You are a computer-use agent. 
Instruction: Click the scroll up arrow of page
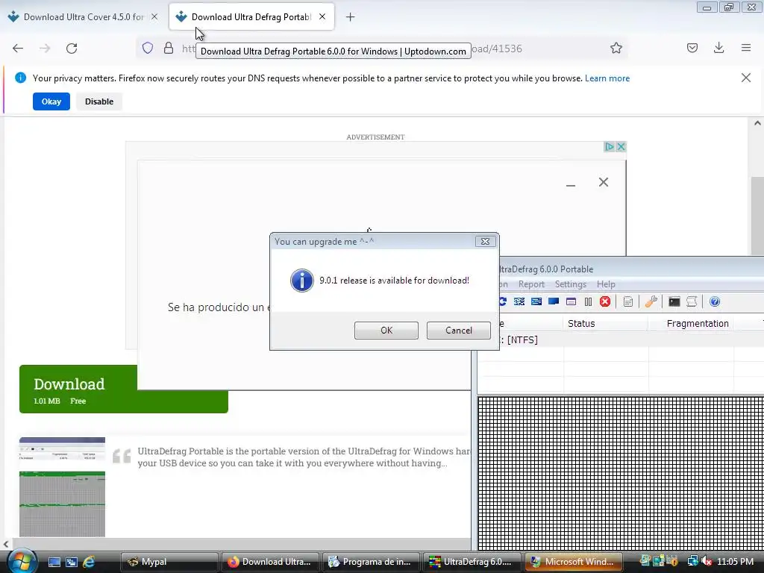click(757, 123)
